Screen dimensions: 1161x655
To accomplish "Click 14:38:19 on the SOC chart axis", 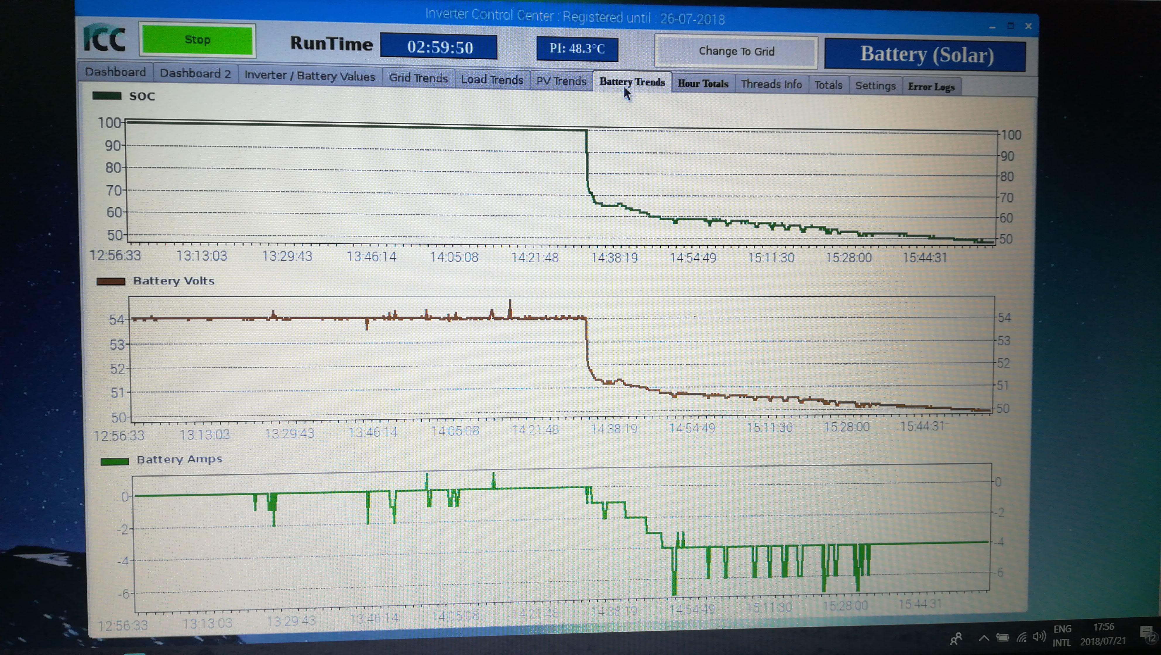I will tap(614, 258).
